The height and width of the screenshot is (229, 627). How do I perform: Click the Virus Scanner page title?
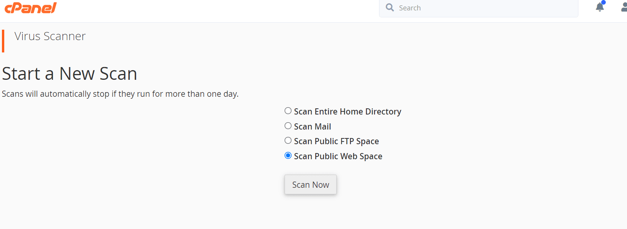[x=50, y=36]
